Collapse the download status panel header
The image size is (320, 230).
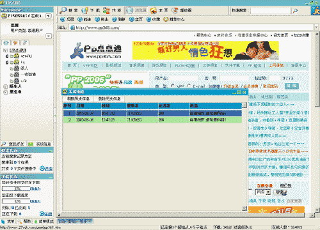[x=51, y=177]
